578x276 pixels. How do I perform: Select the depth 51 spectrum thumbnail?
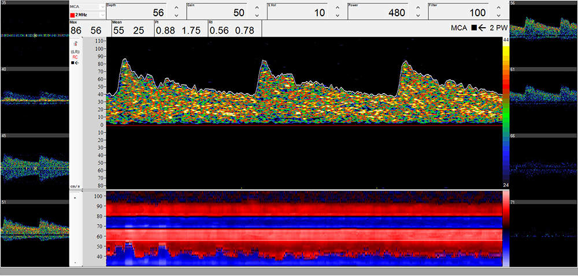click(x=34, y=230)
